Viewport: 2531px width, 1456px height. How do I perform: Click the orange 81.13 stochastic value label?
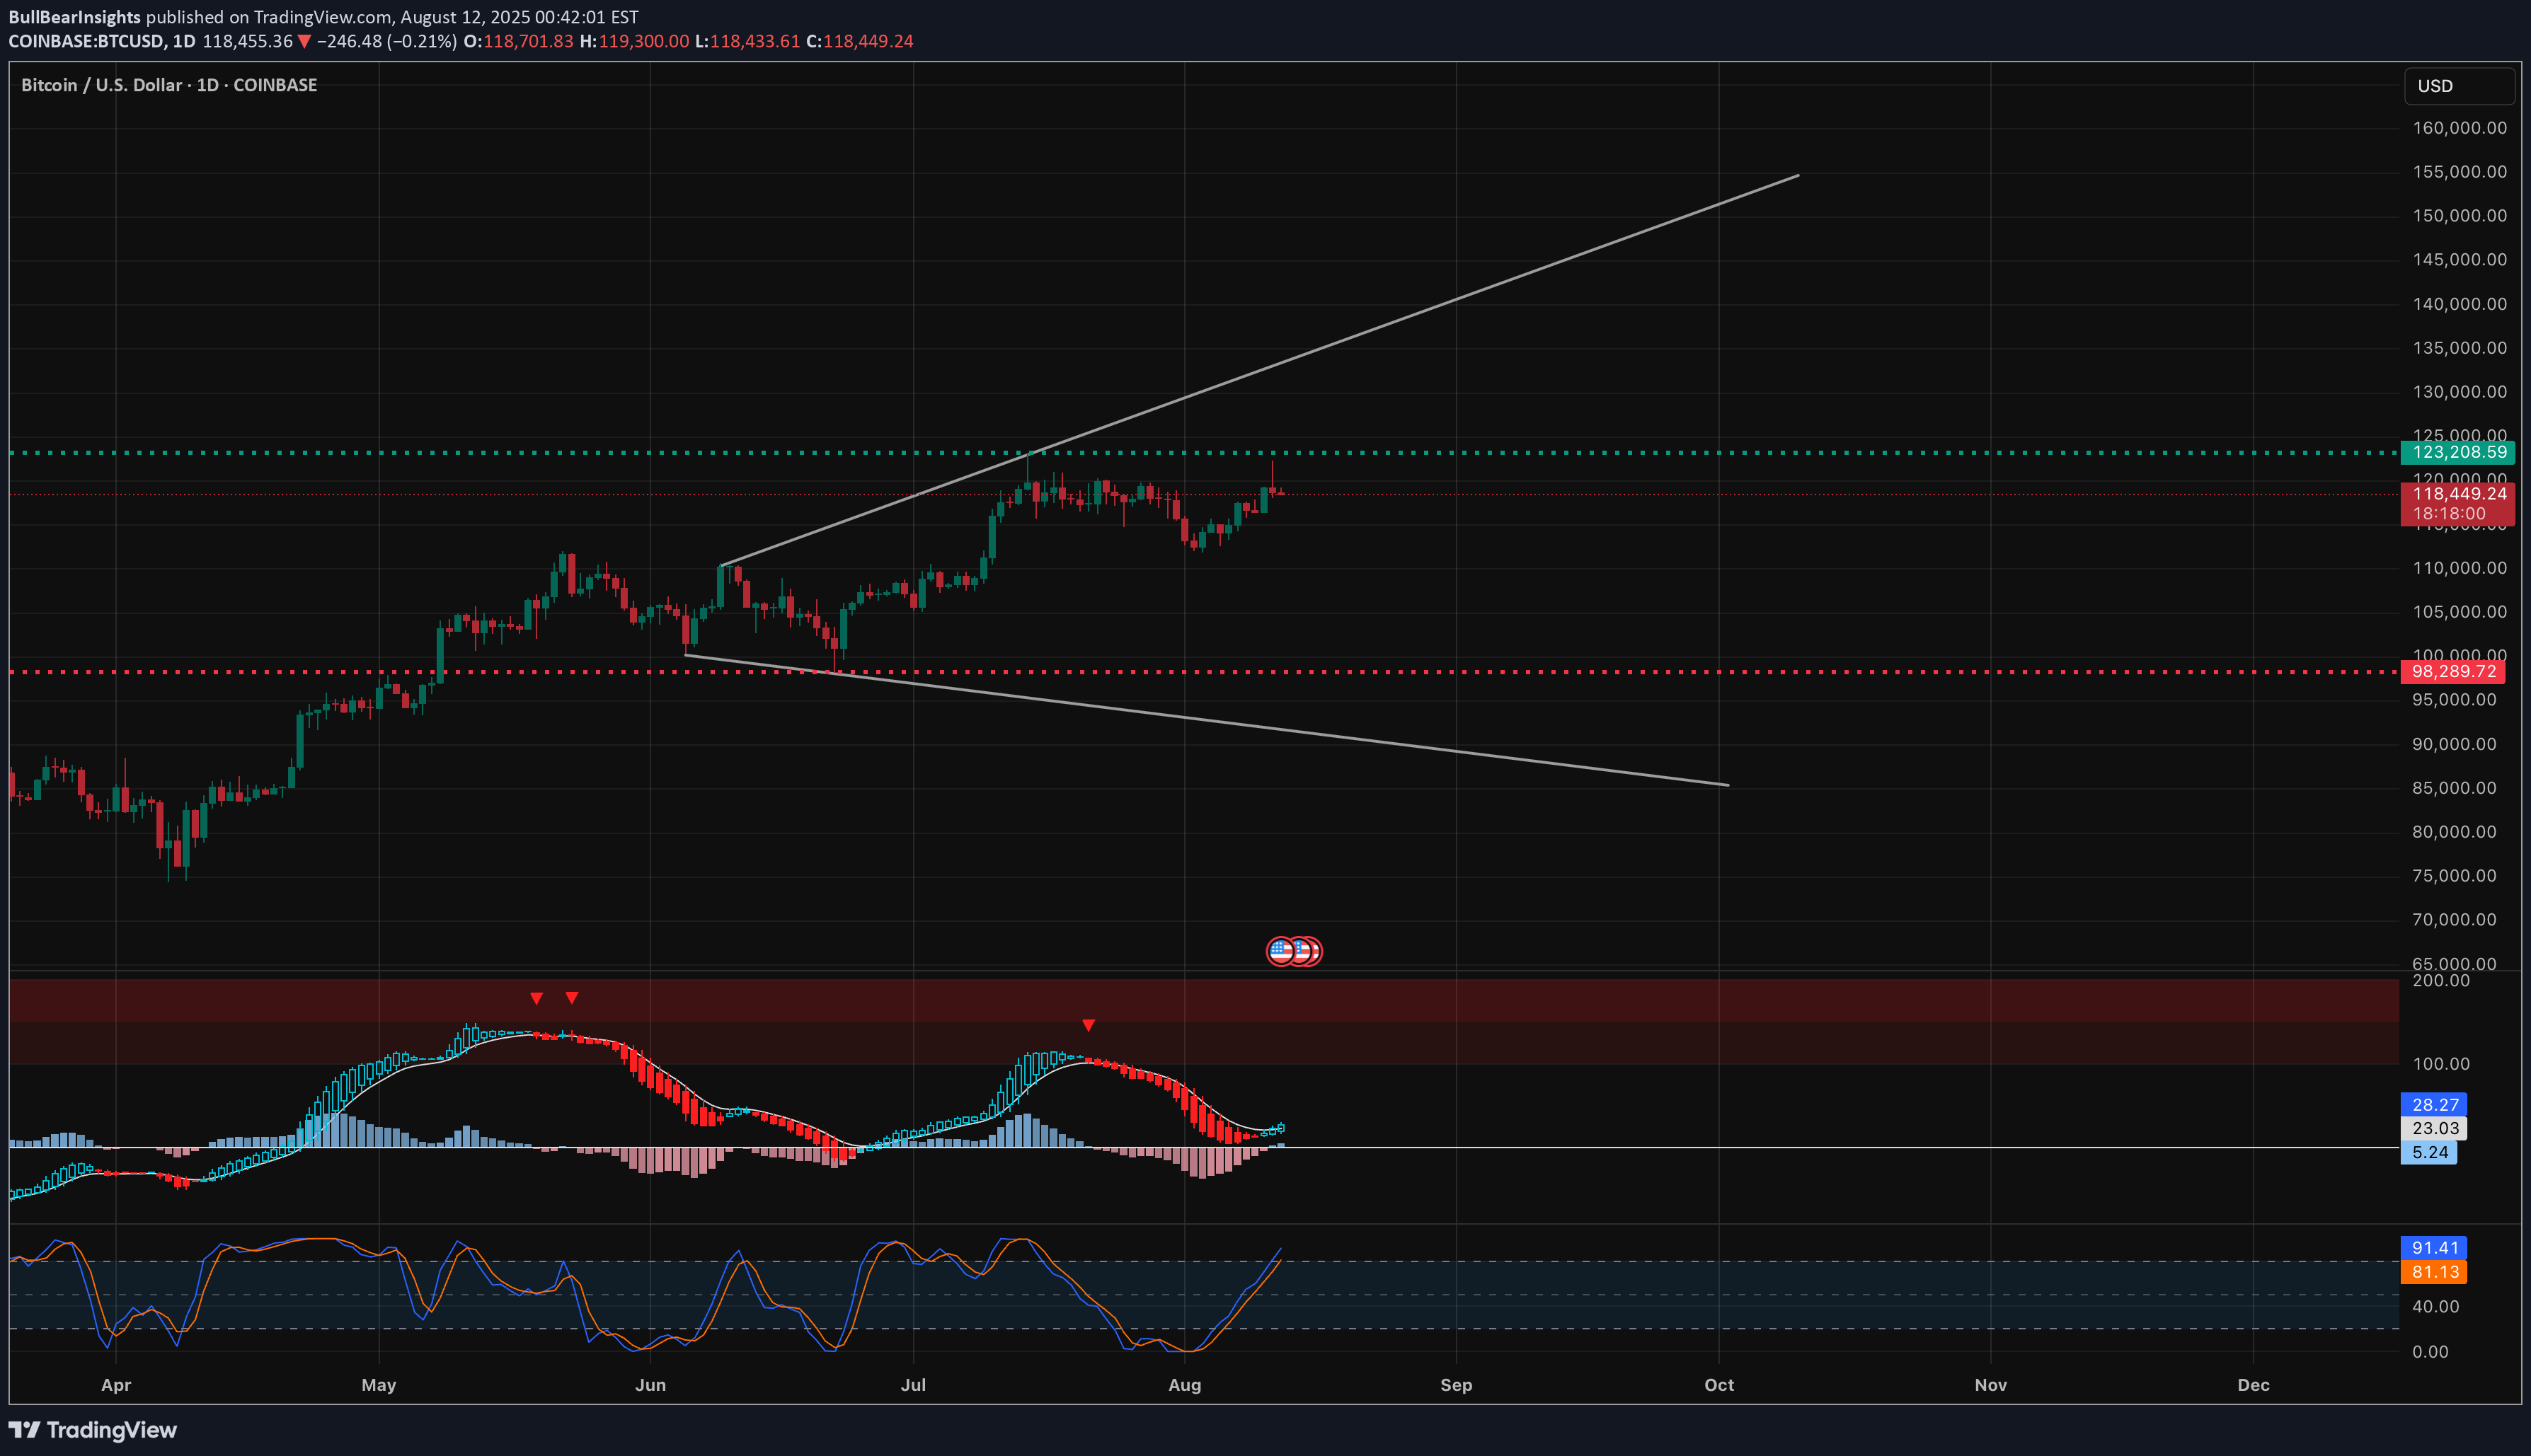[x=2434, y=1272]
